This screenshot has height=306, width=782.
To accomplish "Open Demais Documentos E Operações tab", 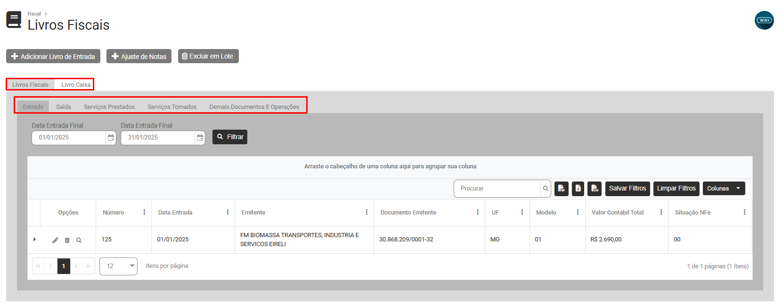I will point(254,107).
